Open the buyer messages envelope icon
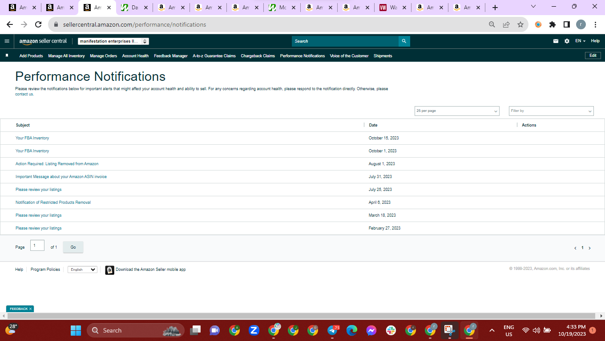Viewport: 605px width, 341px height. pos(556,41)
